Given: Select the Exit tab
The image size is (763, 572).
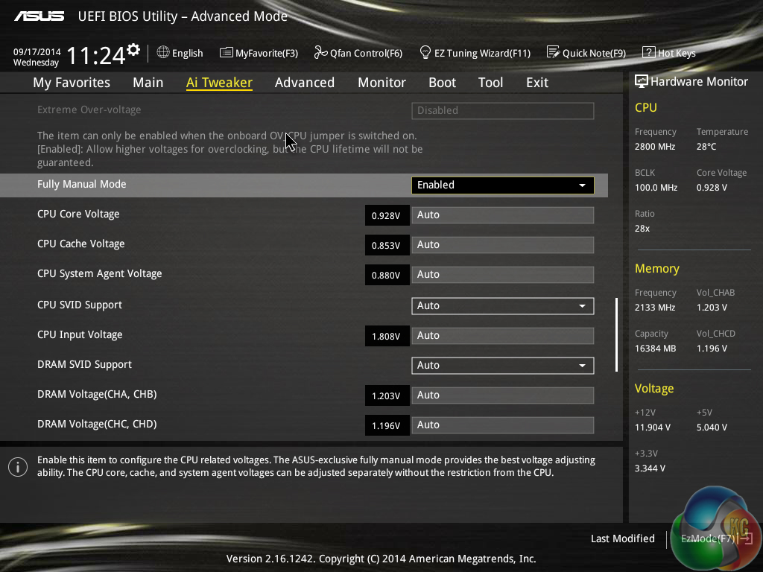Looking at the screenshot, I should point(537,83).
